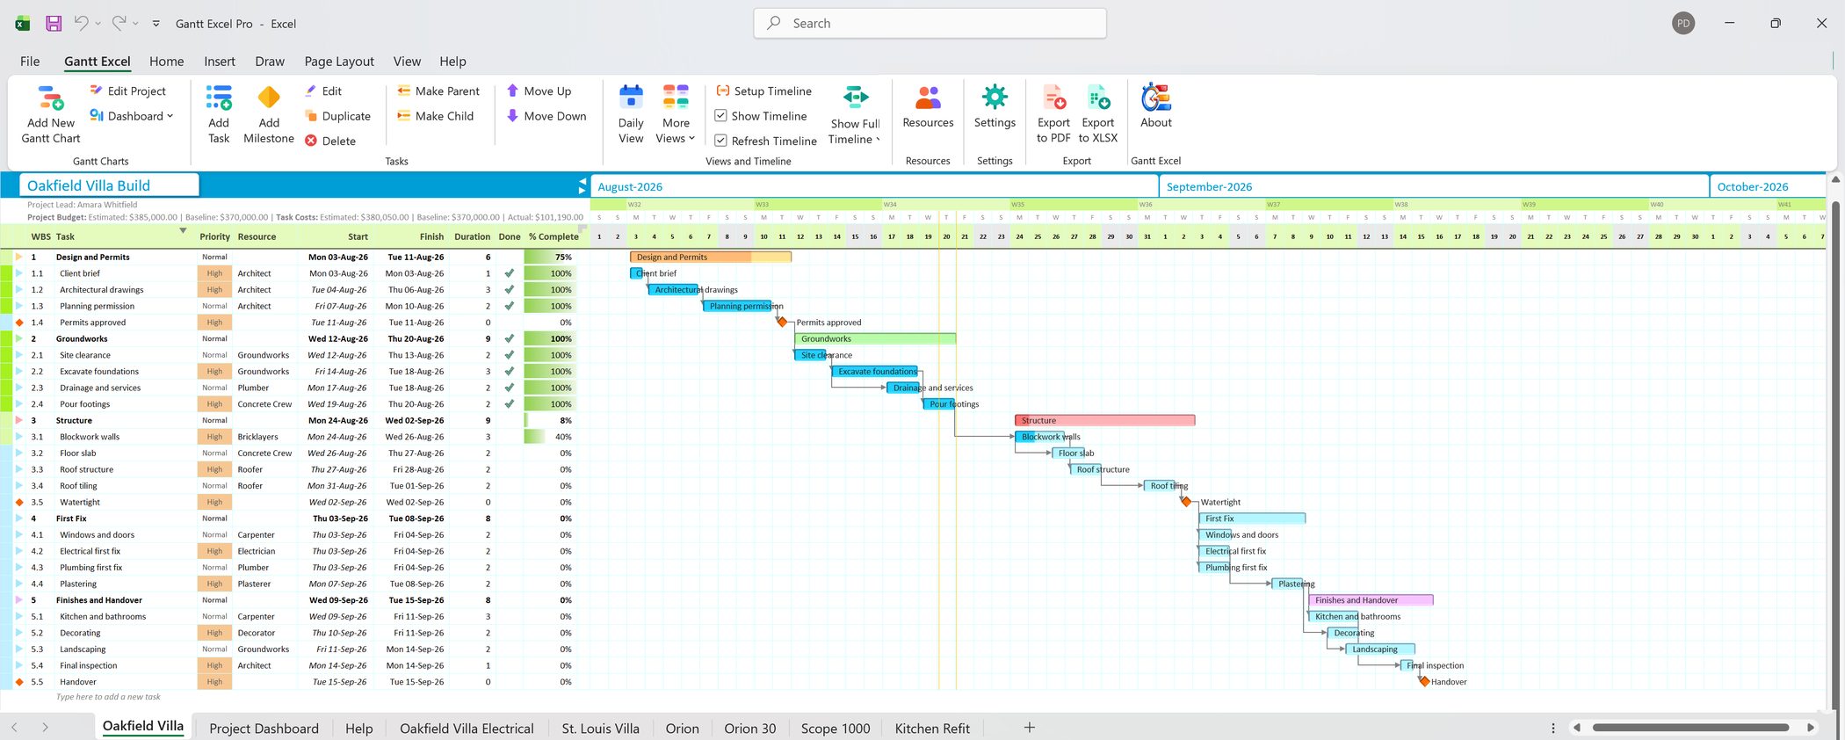Screen dimensions: 1845x740
Task: Click the horizontal scrollbar right arrow
Action: tap(1811, 728)
